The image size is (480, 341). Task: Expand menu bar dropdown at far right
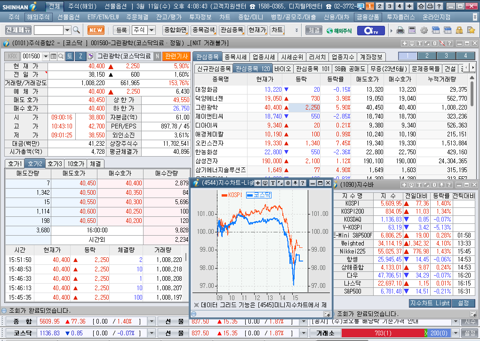tap(475, 17)
